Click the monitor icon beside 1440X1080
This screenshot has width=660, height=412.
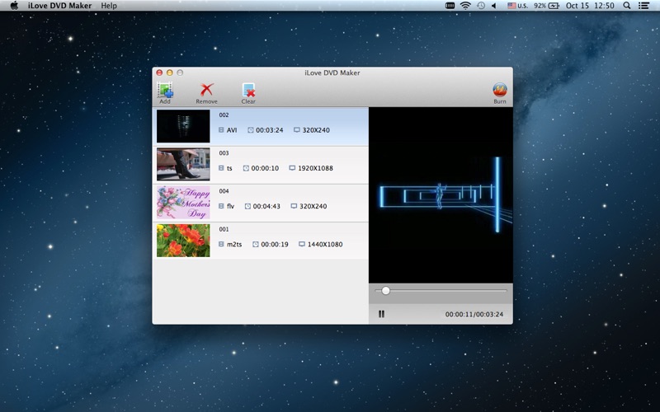click(x=302, y=244)
